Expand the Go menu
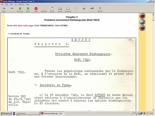Screen dimensions: 155x116 16,4
